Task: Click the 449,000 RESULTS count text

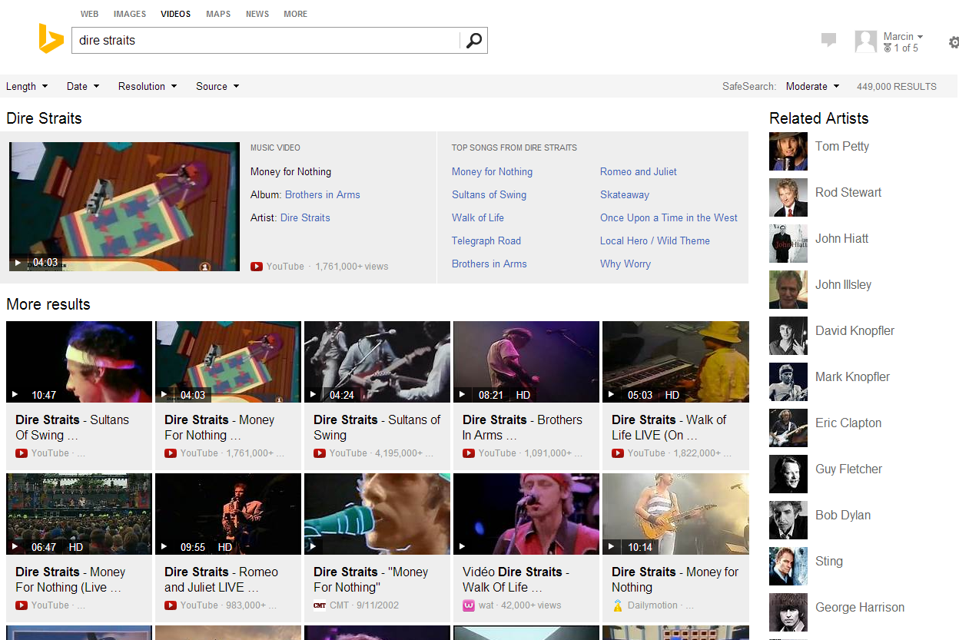Action: coord(897,86)
